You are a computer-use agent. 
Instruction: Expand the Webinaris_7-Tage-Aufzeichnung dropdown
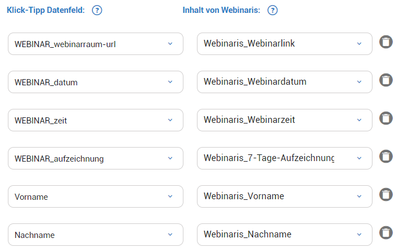(285, 158)
